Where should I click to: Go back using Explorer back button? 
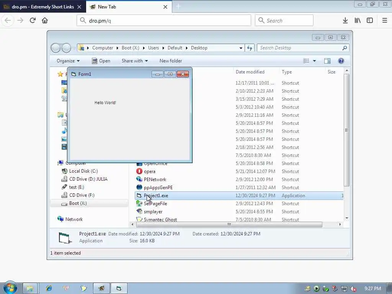56,48
